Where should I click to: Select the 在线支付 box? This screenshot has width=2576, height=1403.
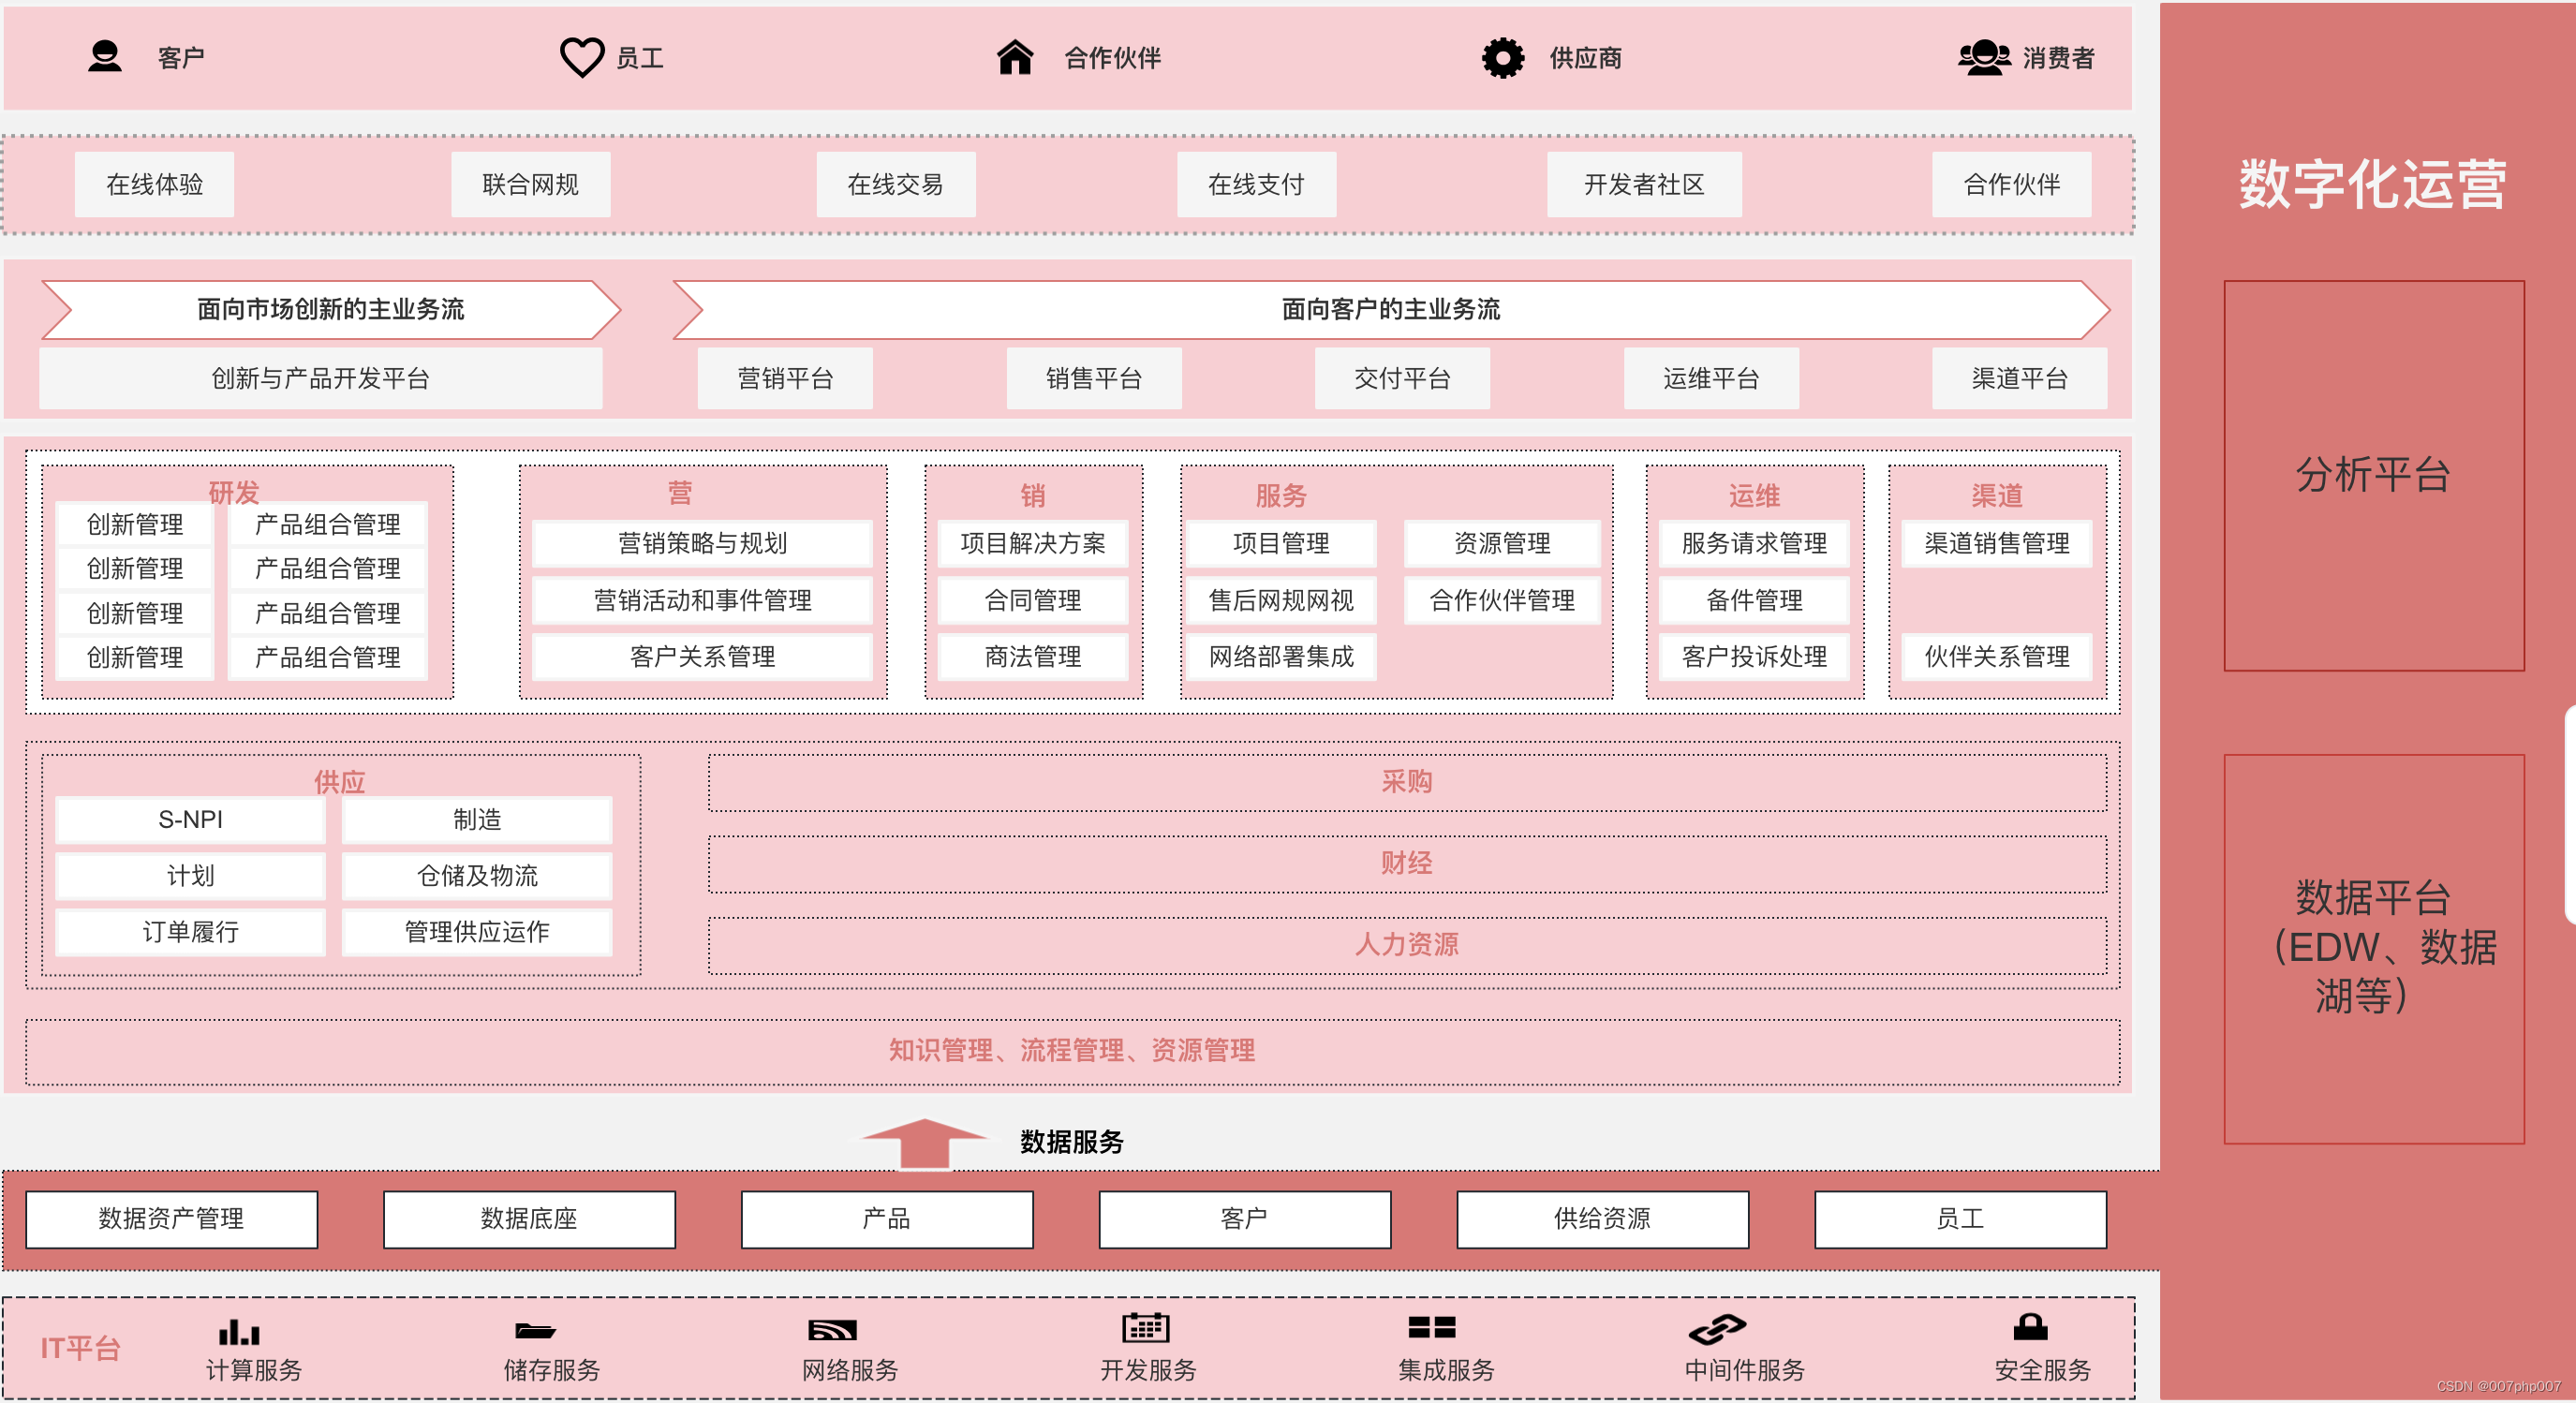point(1257,185)
